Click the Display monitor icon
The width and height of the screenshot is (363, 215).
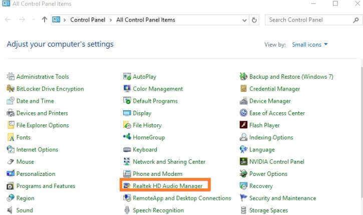[127, 113]
